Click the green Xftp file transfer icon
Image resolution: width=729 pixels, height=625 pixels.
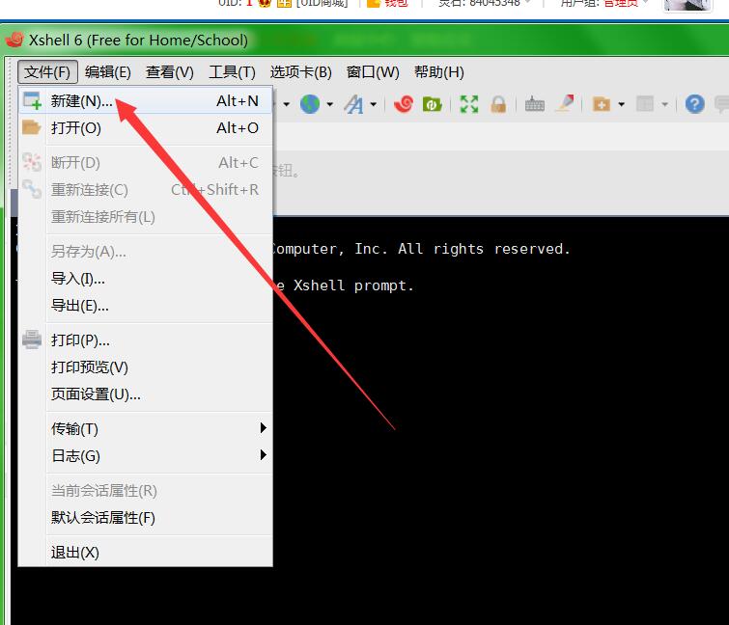pos(432,104)
